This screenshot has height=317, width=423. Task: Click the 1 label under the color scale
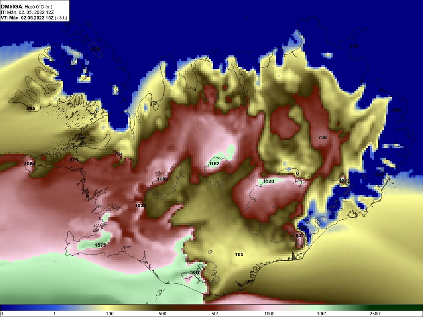55,314
